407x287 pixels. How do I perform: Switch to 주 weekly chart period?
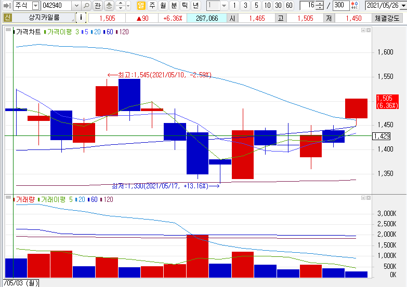coord(152,5)
